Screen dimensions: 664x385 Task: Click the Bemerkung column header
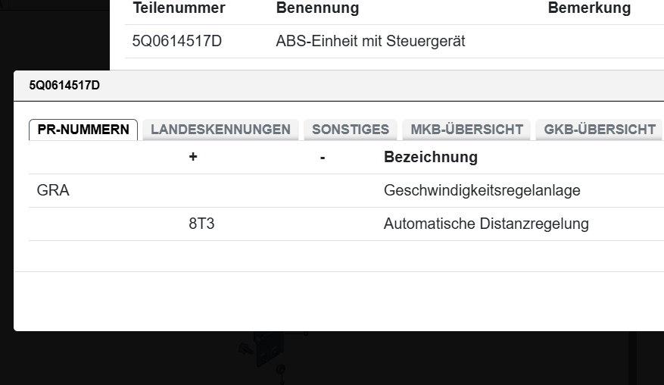(x=589, y=8)
